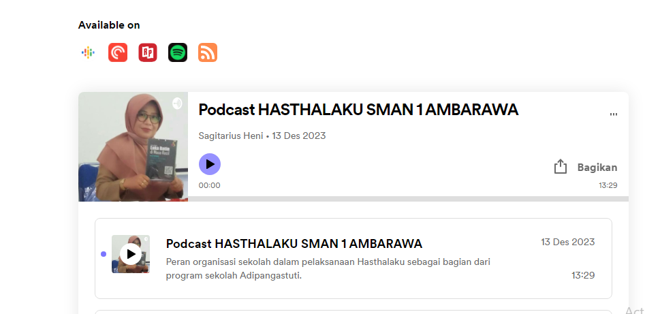Open the episode title link in the list
Image resolution: width=645 pixels, height=314 pixels.
(294, 244)
